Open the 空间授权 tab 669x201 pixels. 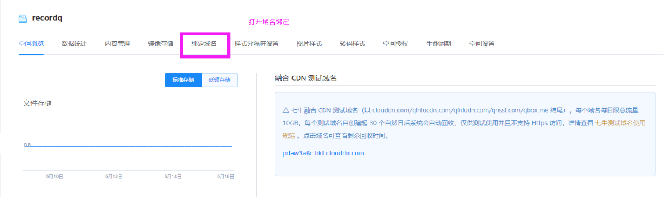(x=396, y=43)
